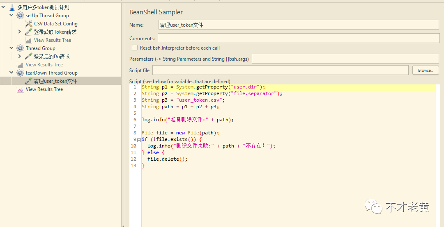The width and height of the screenshot is (444, 227).
Task: Enable Reset bsh.Interpreter before each call
Action: pyautogui.click(x=135, y=48)
